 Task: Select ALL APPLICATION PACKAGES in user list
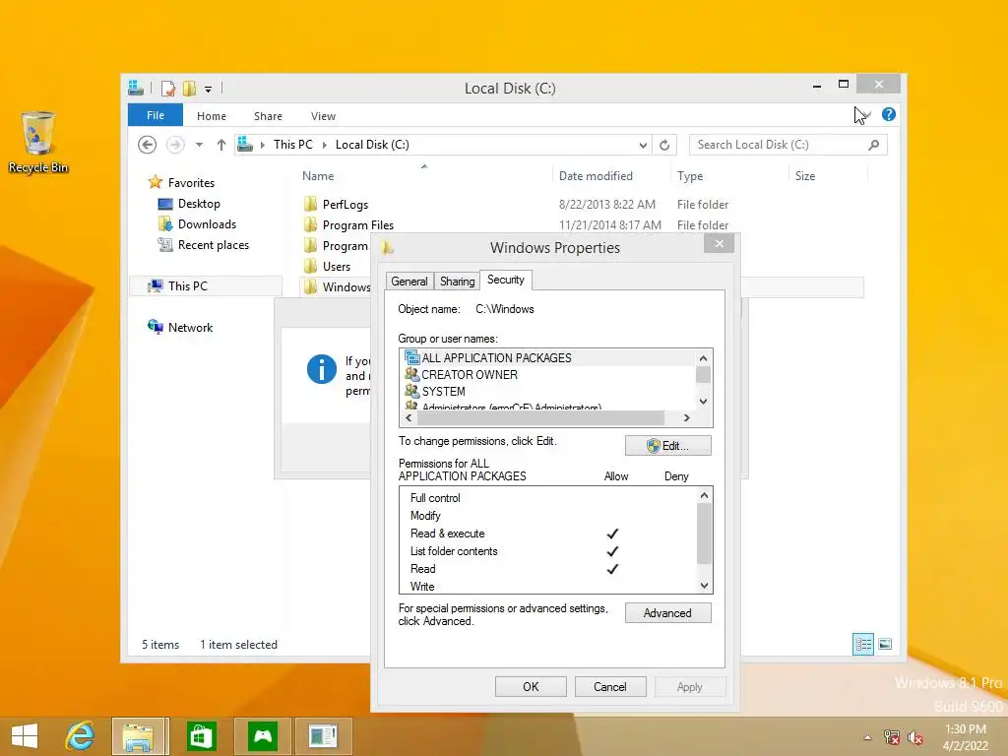(x=496, y=358)
